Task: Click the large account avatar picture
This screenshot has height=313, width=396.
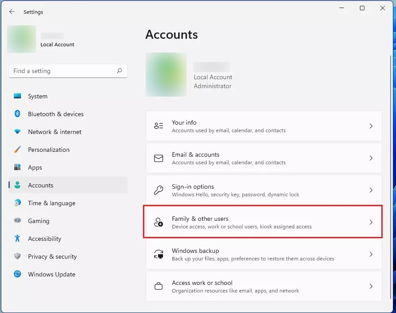Action: pos(166,74)
